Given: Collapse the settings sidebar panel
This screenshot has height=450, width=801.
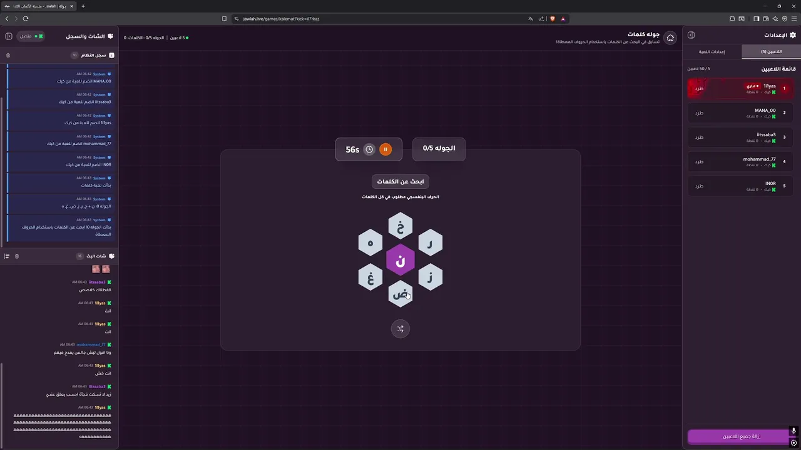Looking at the screenshot, I should 691,35.
